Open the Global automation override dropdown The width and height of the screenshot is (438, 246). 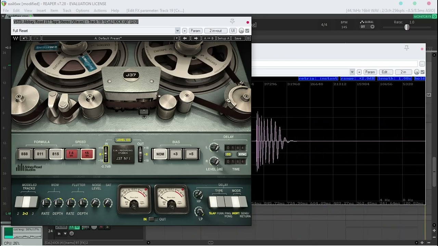pos(372,27)
